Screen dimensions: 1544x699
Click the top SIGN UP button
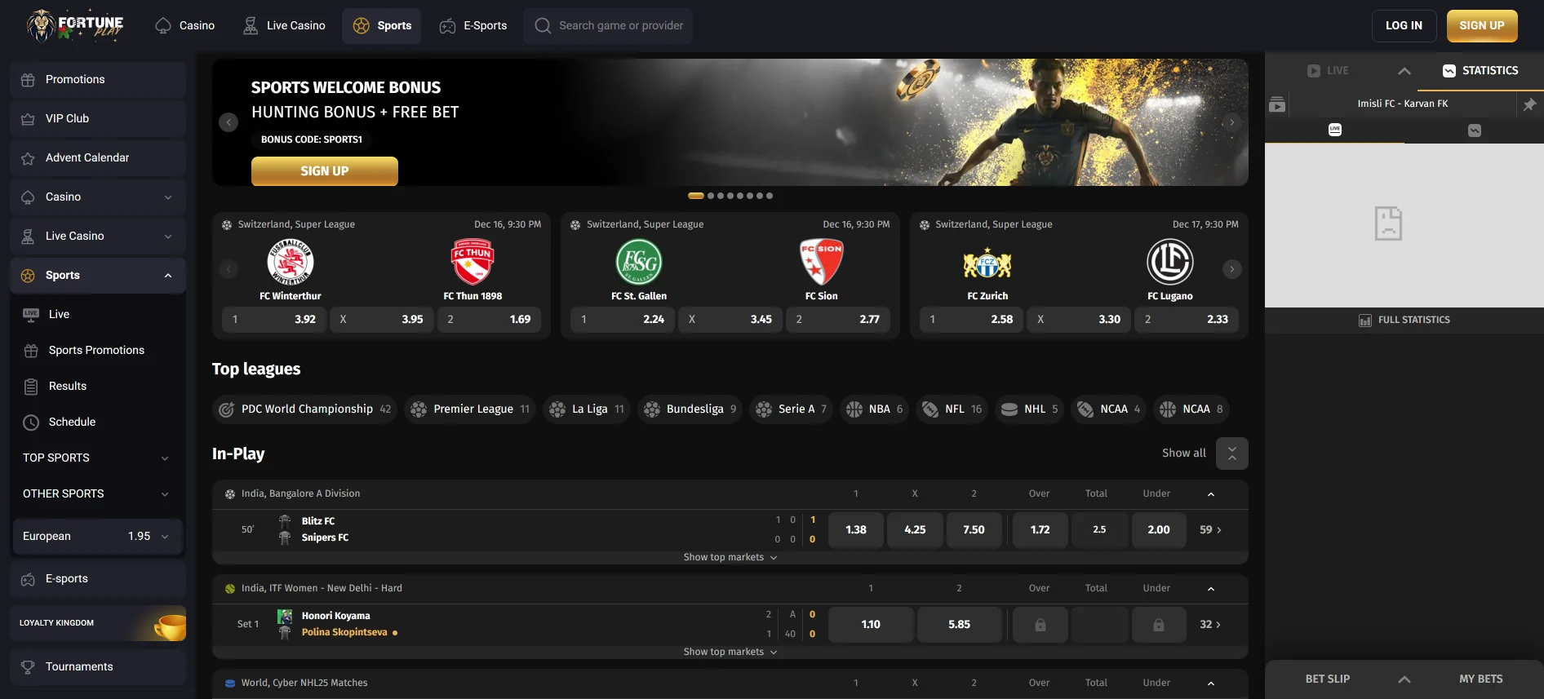point(1482,26)
